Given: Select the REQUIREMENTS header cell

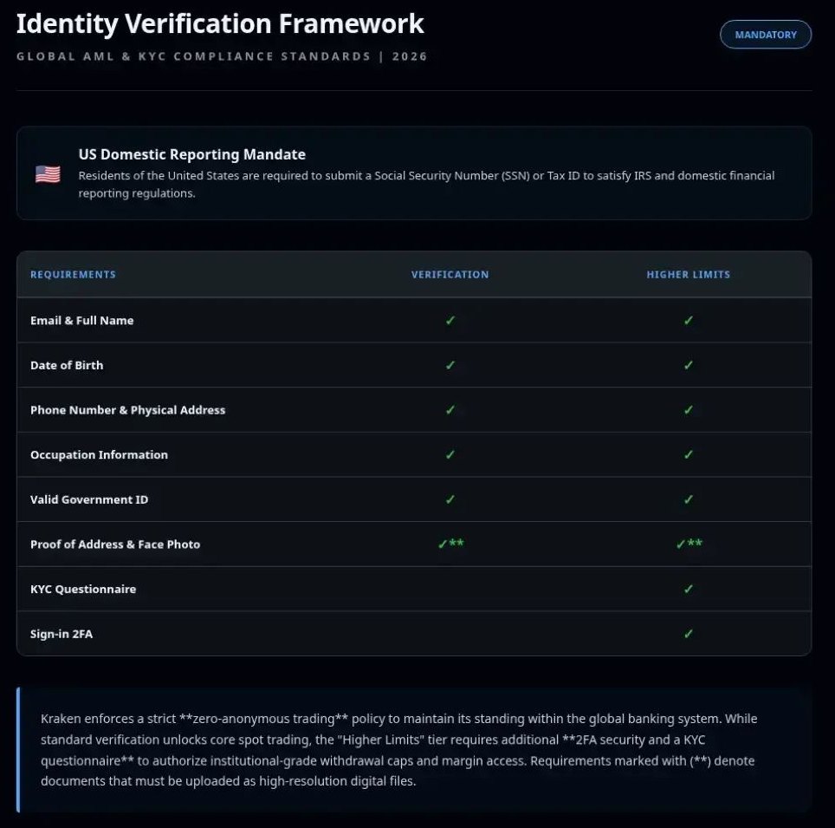Looking at the screenshot, I should tap(73, 274).
